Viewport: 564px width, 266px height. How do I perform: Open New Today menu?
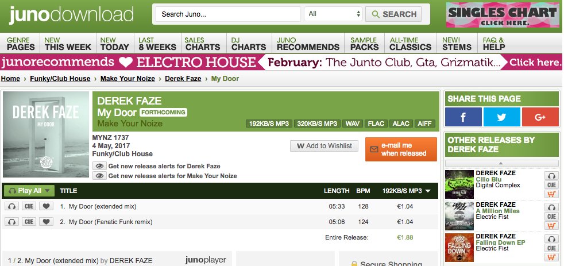115,44
